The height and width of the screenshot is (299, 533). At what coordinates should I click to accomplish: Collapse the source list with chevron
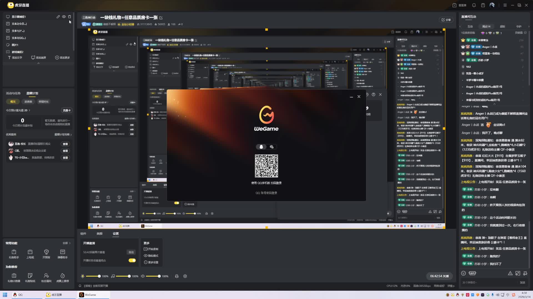[x=38, y=63]
